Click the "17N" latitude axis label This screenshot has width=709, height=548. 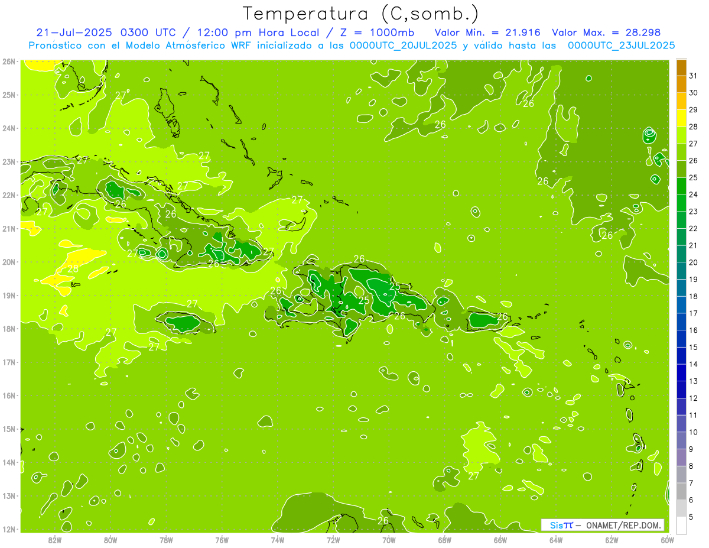pos(9,362)
